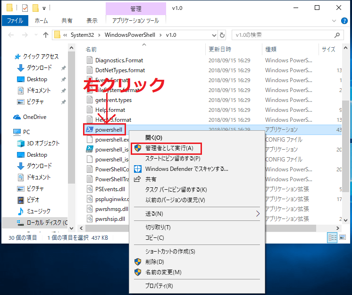Sort by the 名前 column header
Image resolution: width=352 pixels, height=295 pixels.
(91, 50)
